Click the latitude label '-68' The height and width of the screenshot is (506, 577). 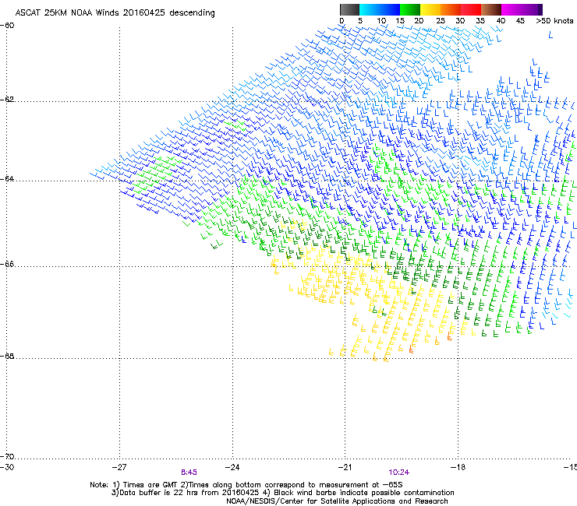click(7, 356)
